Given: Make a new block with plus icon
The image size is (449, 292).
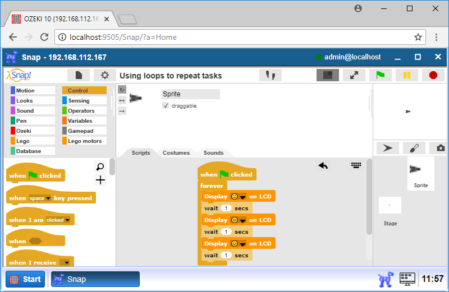Looking at the screenshot, I should [100, 180].
